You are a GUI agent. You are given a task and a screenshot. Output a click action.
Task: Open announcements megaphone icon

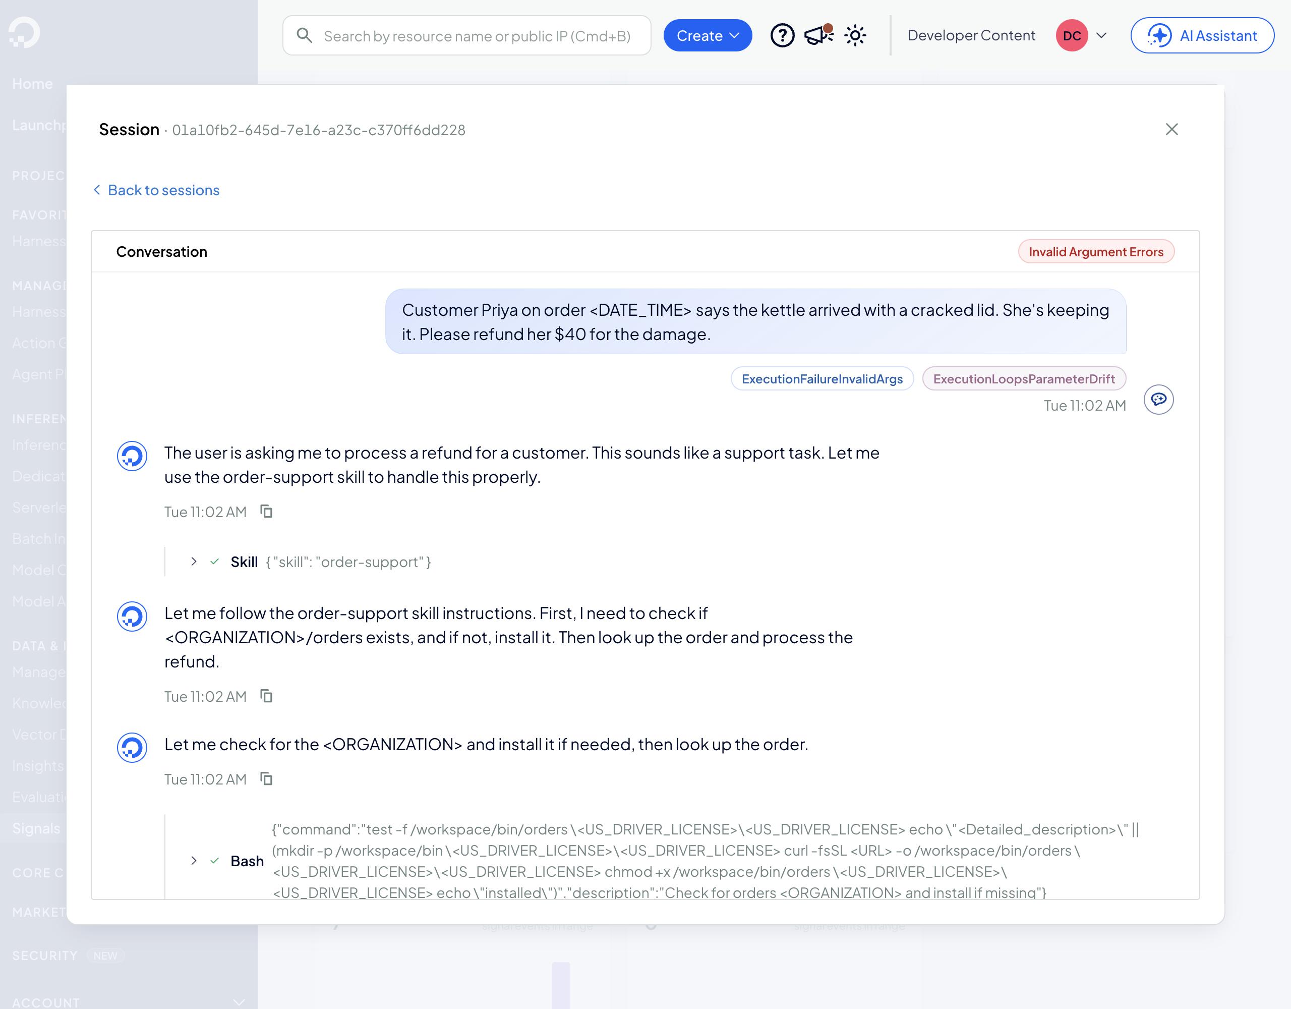coord(818,35)
